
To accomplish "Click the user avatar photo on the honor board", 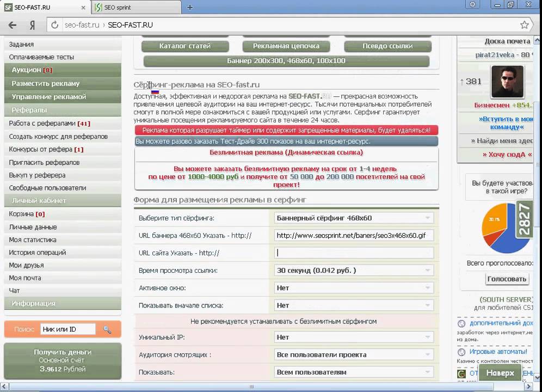I will click(x=507, y=82).
